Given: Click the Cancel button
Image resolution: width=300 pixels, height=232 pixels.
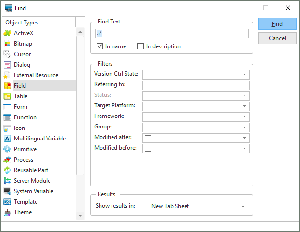Looking at the screenshot, I should pos(277,38).
